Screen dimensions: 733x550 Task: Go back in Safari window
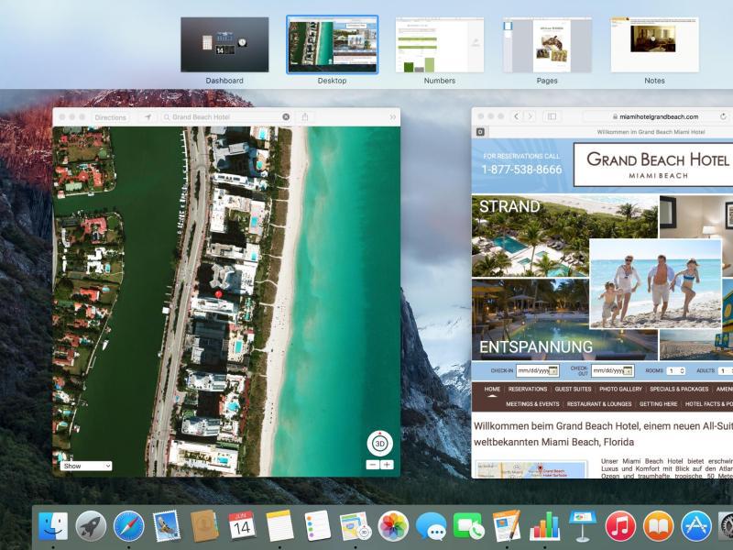[x=516, y=116]
